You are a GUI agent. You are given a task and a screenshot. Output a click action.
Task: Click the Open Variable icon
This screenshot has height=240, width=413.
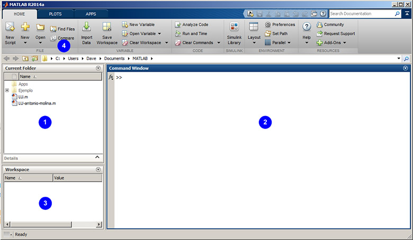(x=125, y=34)
